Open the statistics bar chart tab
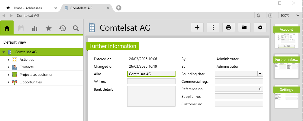This screenshot has width=303, height=121. [x=35, y=28]
